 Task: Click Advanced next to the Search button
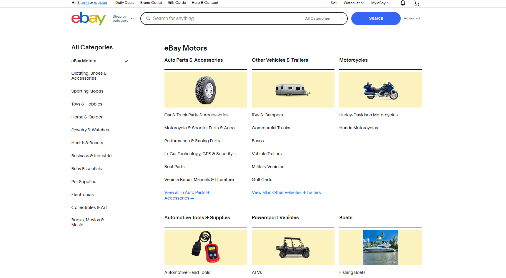(412, 18)
